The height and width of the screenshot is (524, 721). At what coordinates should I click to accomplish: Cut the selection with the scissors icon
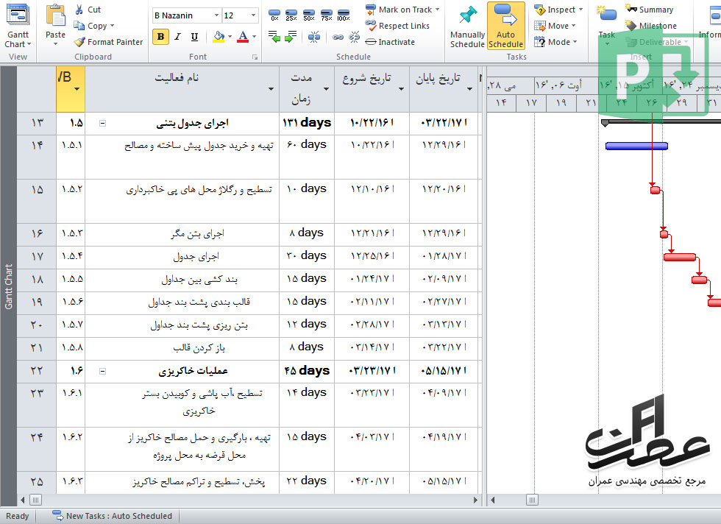click(x=79, y=10)
